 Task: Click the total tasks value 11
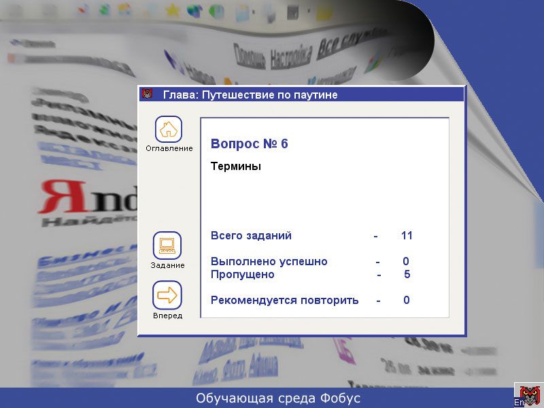tap(407, 236)
